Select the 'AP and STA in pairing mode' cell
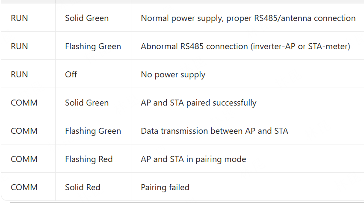364x203 pixels. (193, 159)
